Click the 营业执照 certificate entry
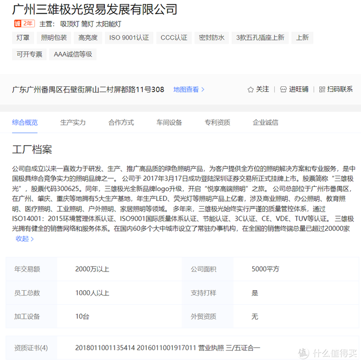This screenshot has width=361, height=363. pos(211,348)
